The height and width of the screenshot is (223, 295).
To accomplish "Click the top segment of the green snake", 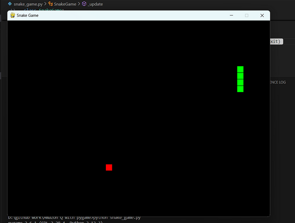I will (240, 69).
